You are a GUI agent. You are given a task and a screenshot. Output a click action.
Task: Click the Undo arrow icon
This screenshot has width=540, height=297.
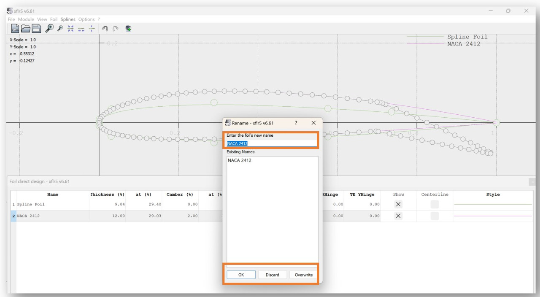[105, 29]
